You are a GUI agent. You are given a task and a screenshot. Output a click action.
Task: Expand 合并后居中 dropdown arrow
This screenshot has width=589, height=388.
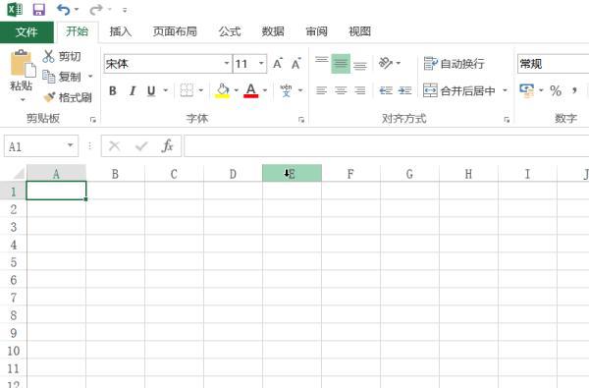[505, 90]
